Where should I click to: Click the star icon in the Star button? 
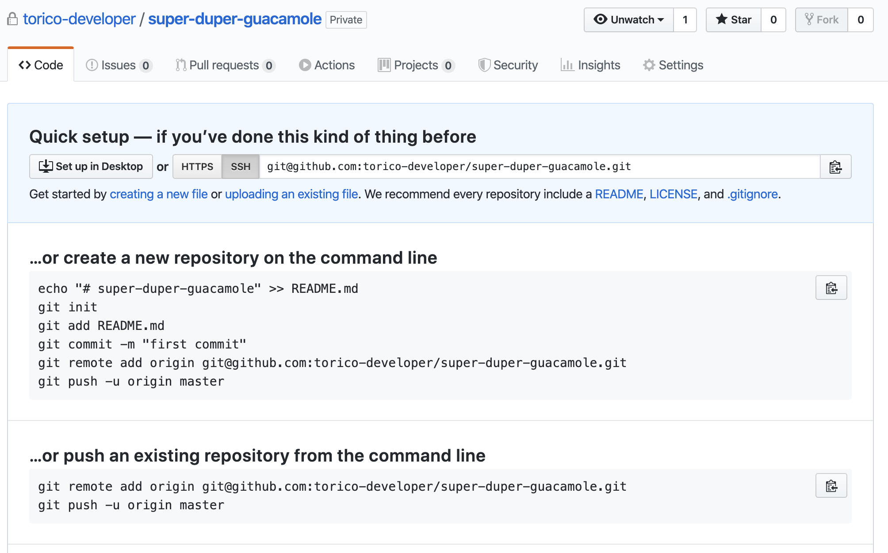pyautogui.click(x=721, y=19)
